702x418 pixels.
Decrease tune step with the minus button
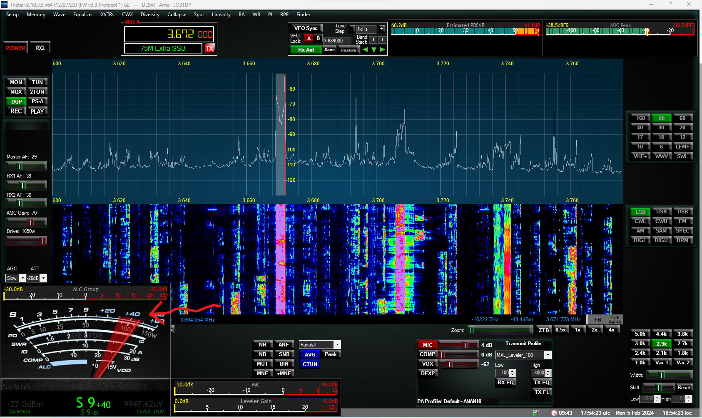(352, 29)
